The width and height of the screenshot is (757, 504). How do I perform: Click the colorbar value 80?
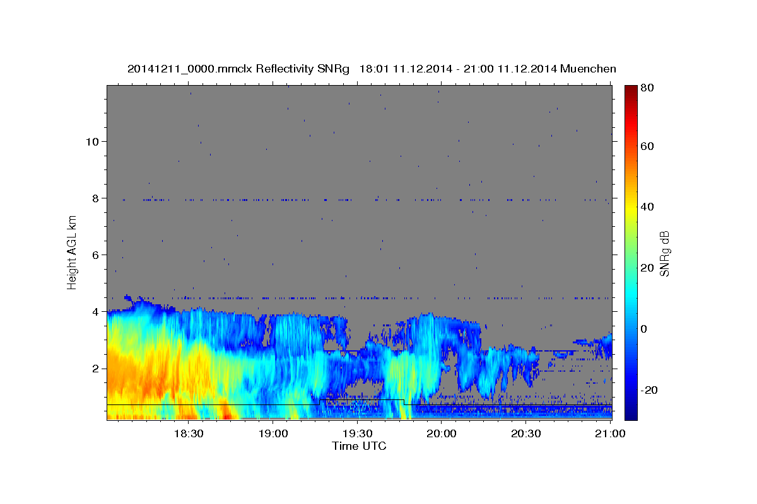(x=648, y=88)
